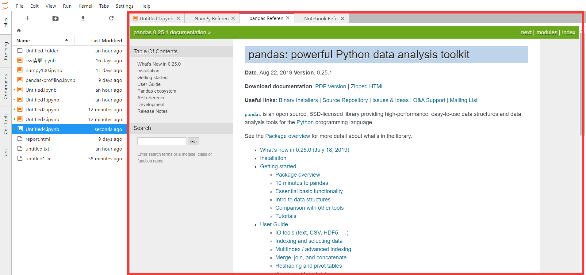The width and height of the screenshot is (586, 275).
Task: Open the Run menu
Action: [x=67, y=6]
